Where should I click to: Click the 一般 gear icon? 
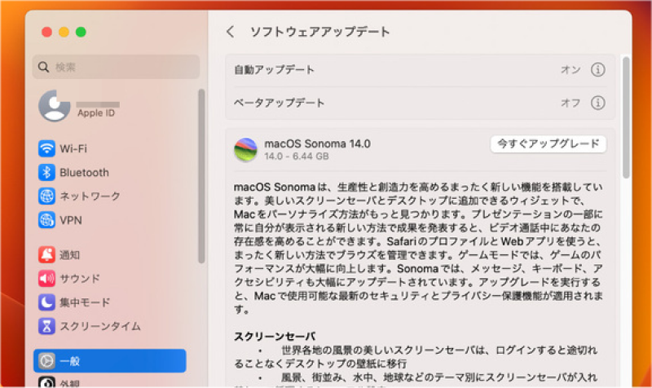point(46,361)
